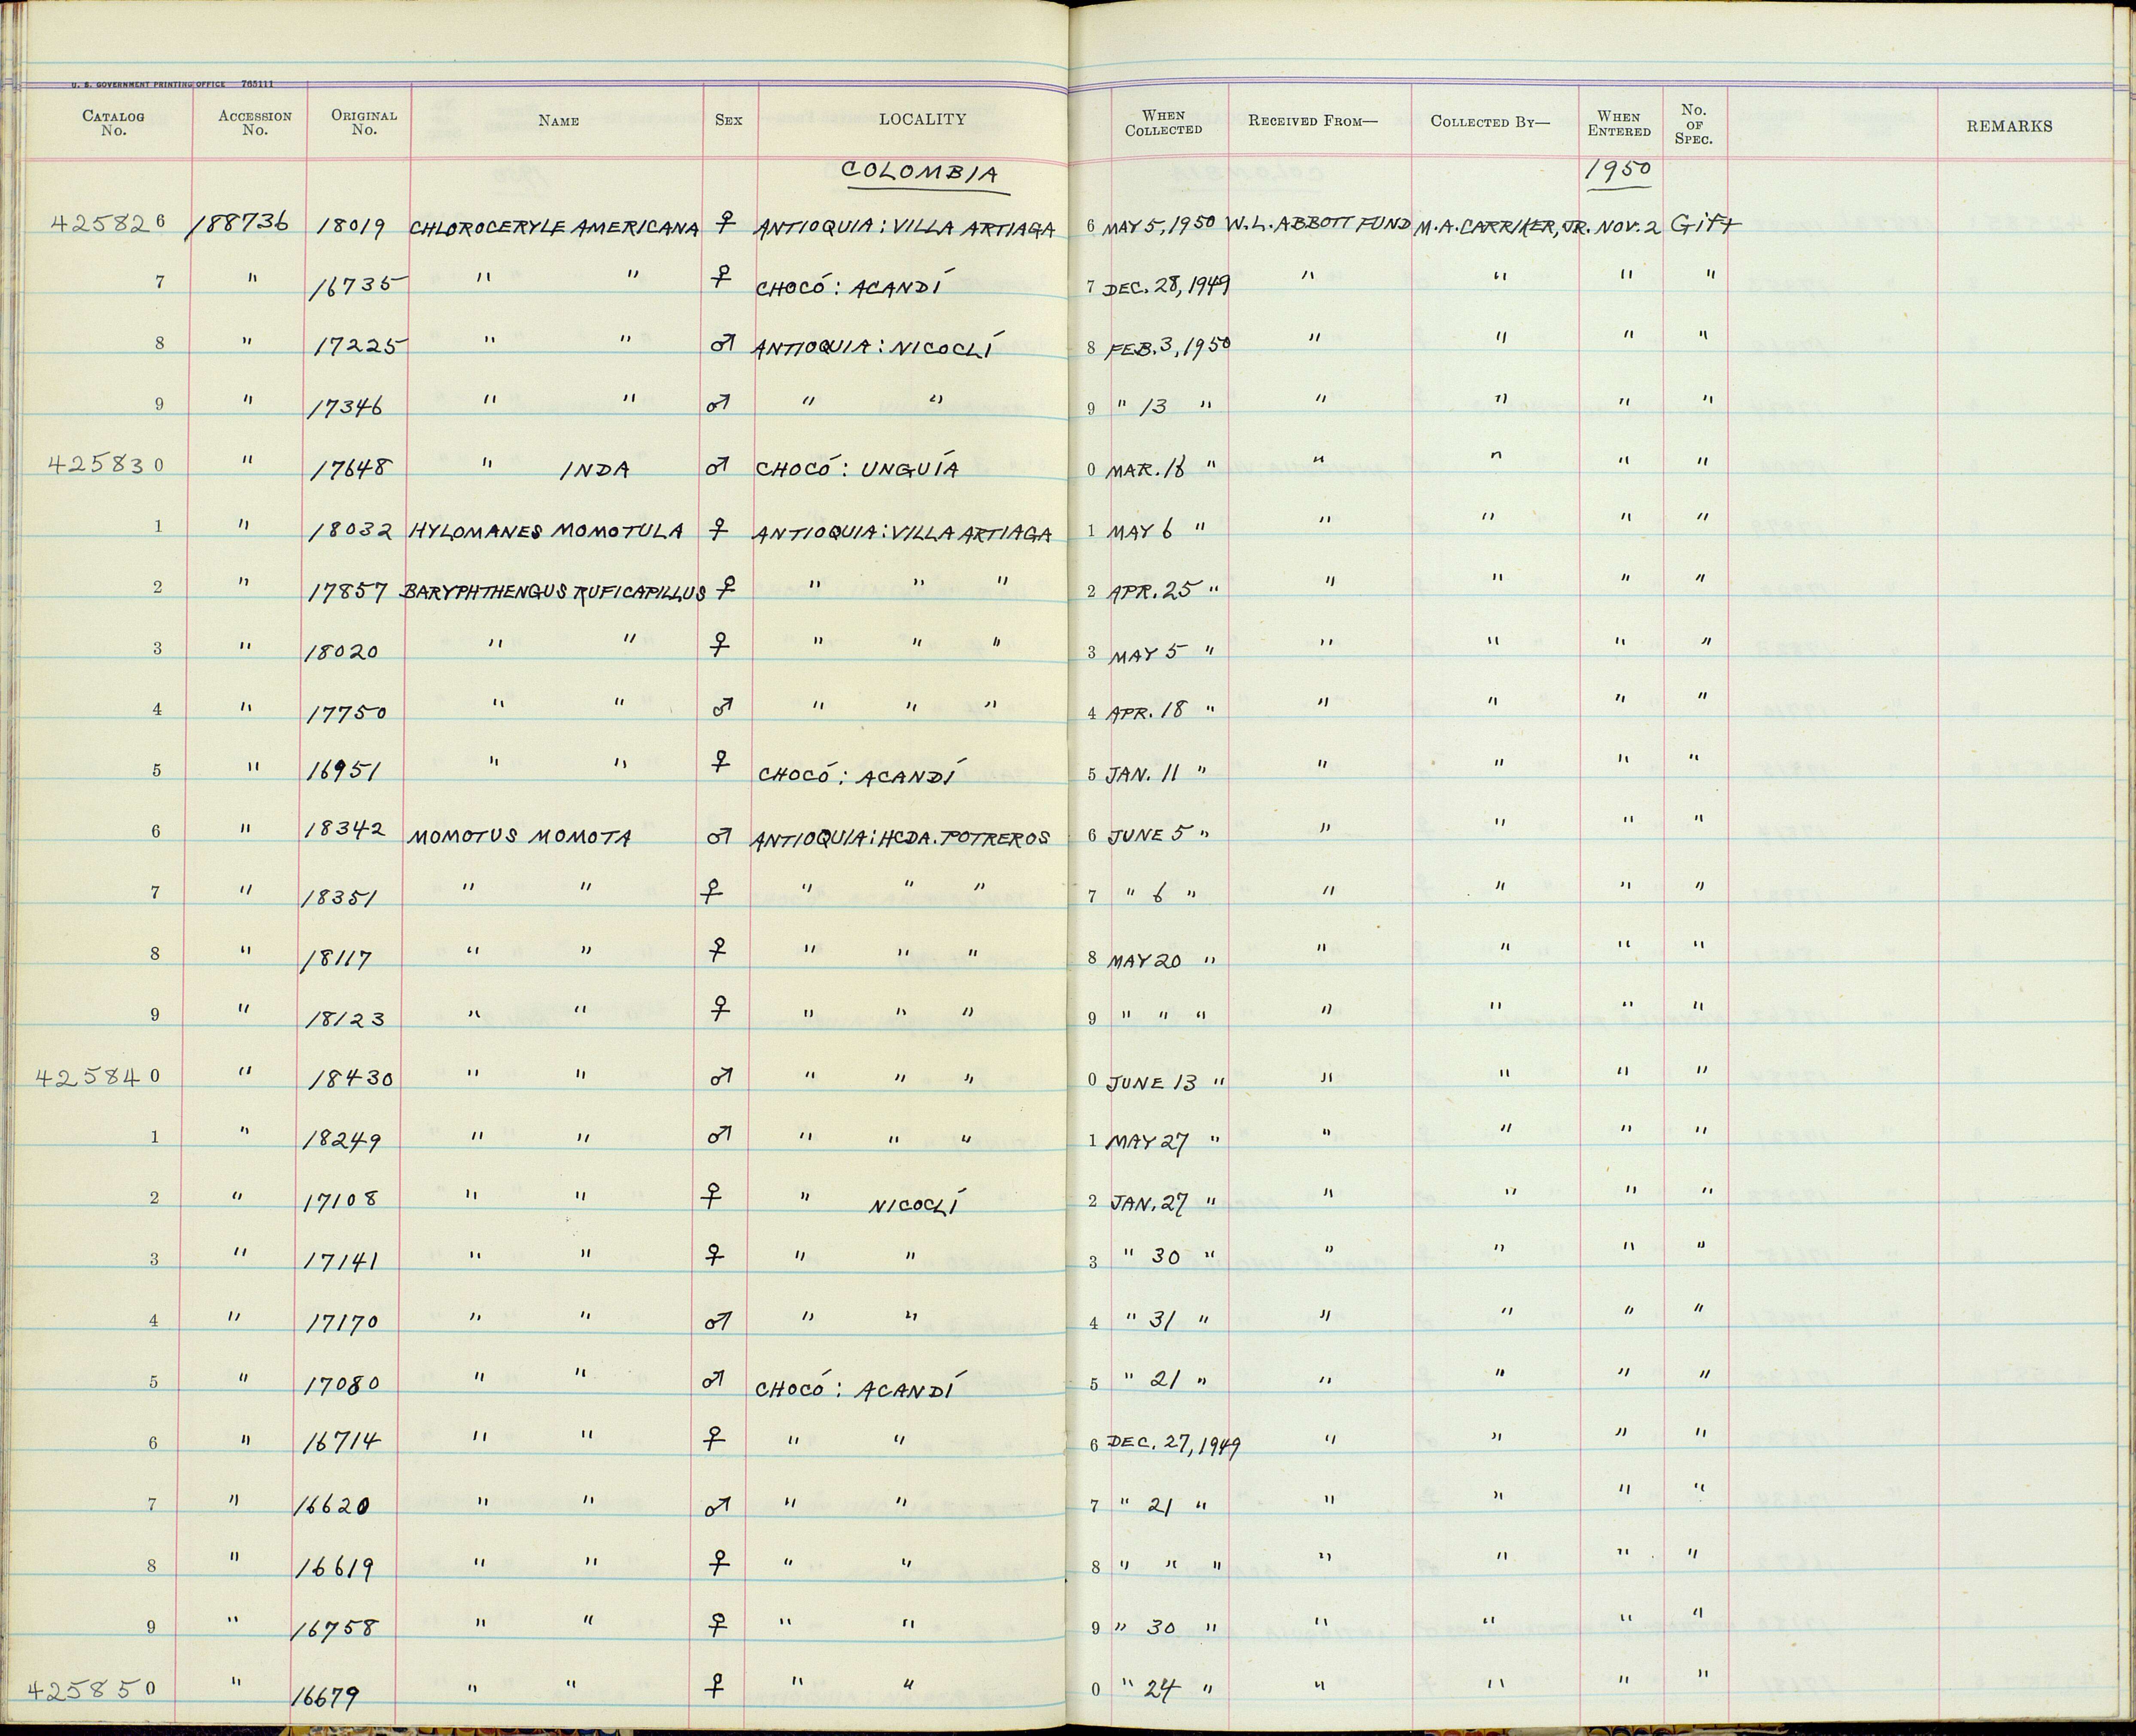Image resolution: width=2136 pixels, height=1736 pixels.
Task: Click the 'Accession No.' column header
Action: (255, 122)
